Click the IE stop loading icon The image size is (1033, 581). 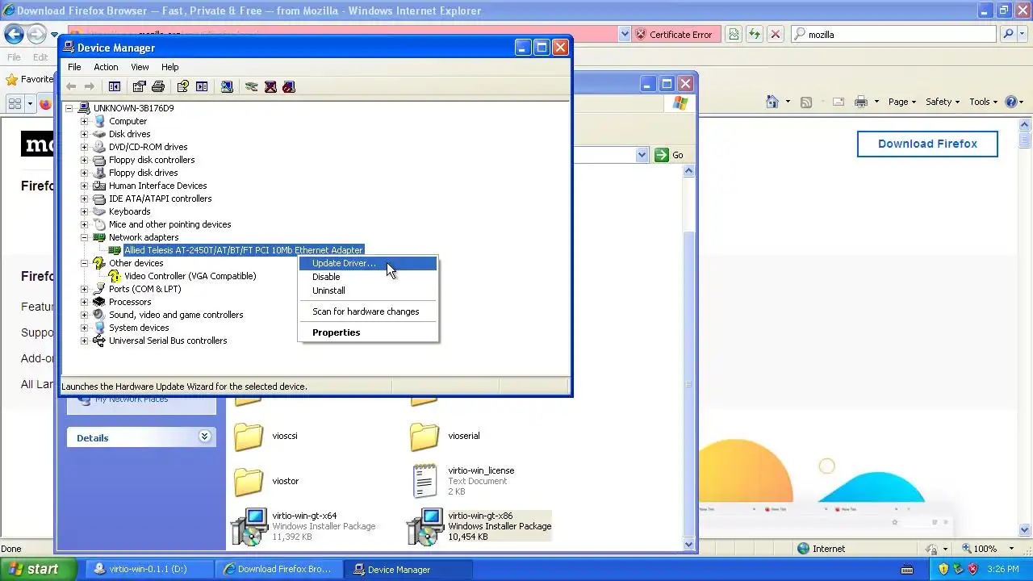(776, 34)
